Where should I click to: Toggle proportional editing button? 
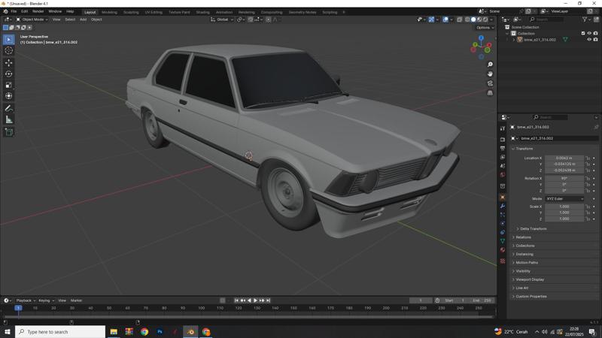[269, 20]
